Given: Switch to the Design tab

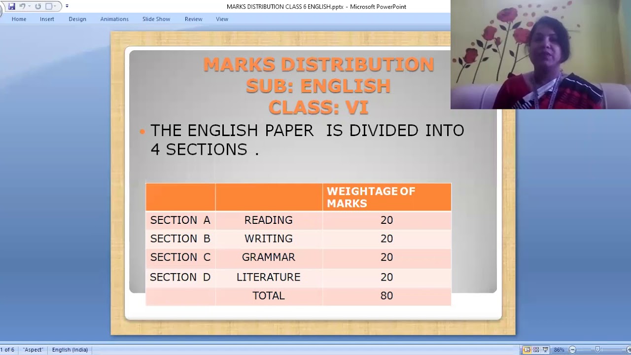Looking at the screenshot, I should (x=77, y=19).
